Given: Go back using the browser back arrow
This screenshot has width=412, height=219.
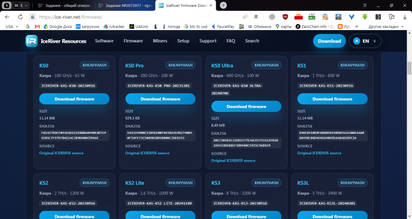Looking at the screenshot, I should [x=8, y=17].
